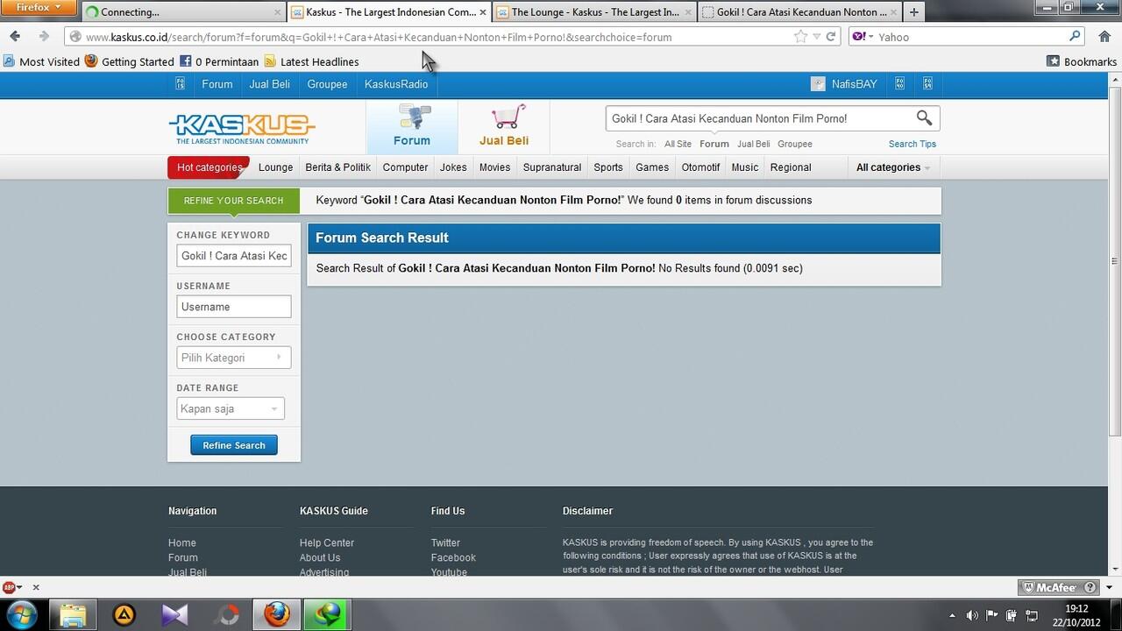Switch to The Lounge - Kaskus tab
The height and width of the screenshot is (631, 1122).
pos(594,12)
